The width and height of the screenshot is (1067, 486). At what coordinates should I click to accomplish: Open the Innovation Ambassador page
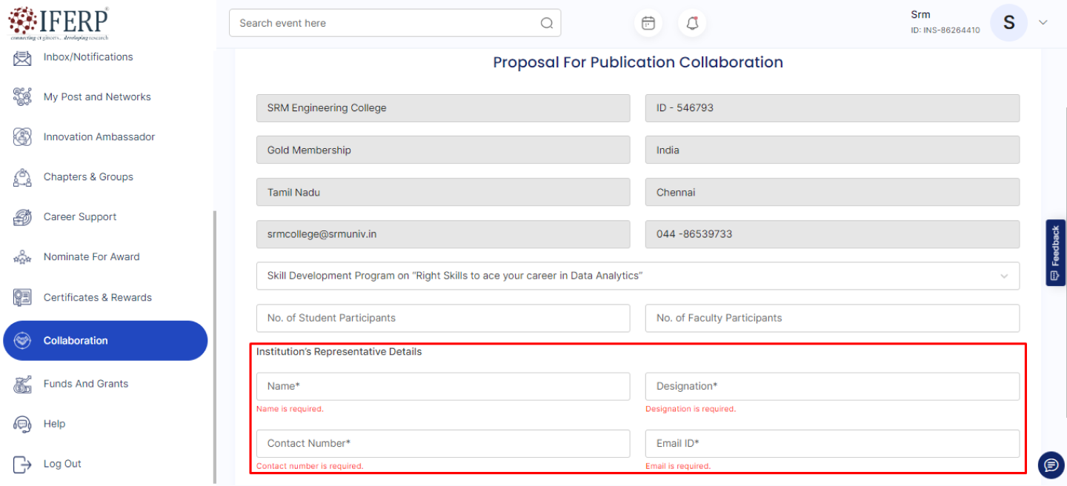[22, 136]
